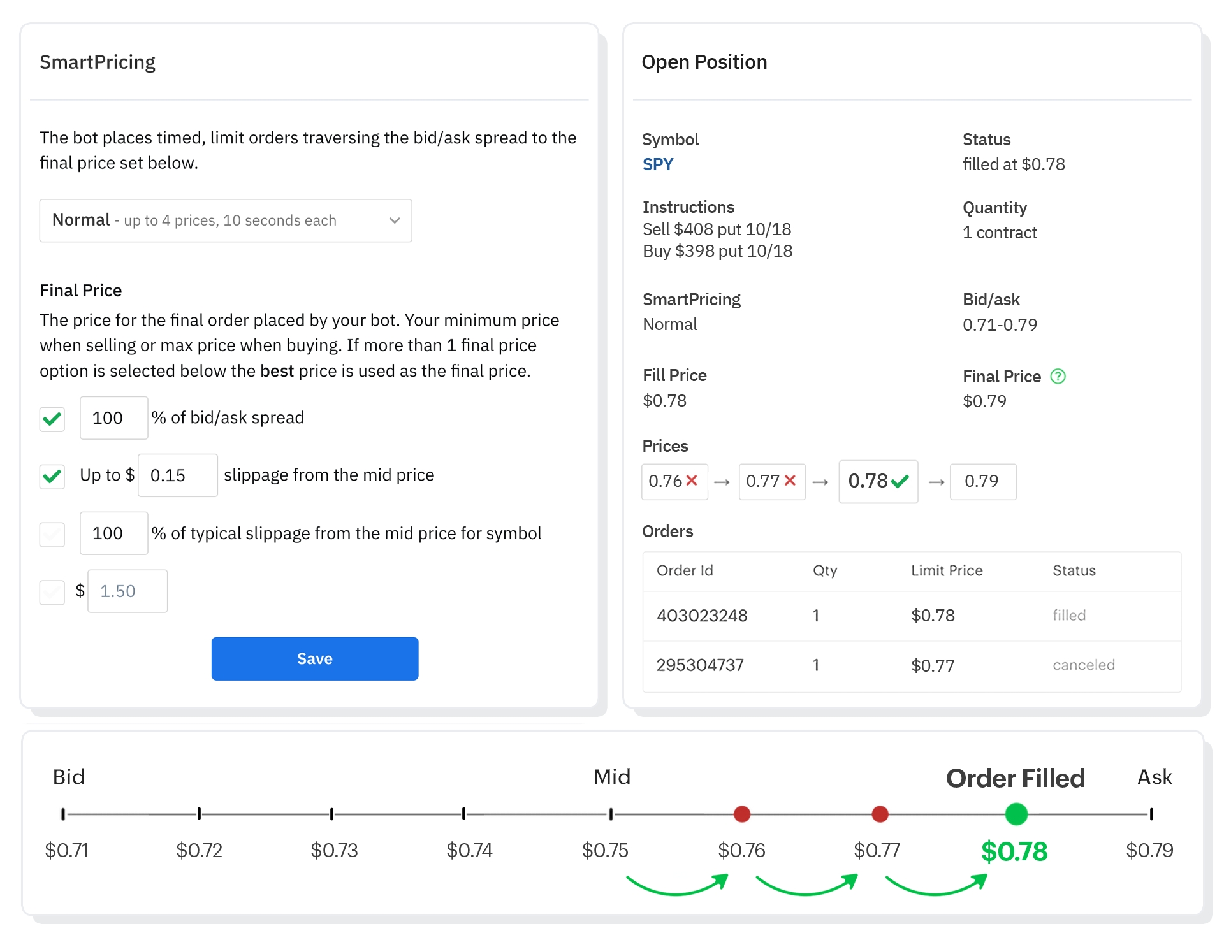The image size is (1224, 947).
Task: Click the red dot at $0.77 on timeline
Action: pyautogui.click(x=880, y=814)
